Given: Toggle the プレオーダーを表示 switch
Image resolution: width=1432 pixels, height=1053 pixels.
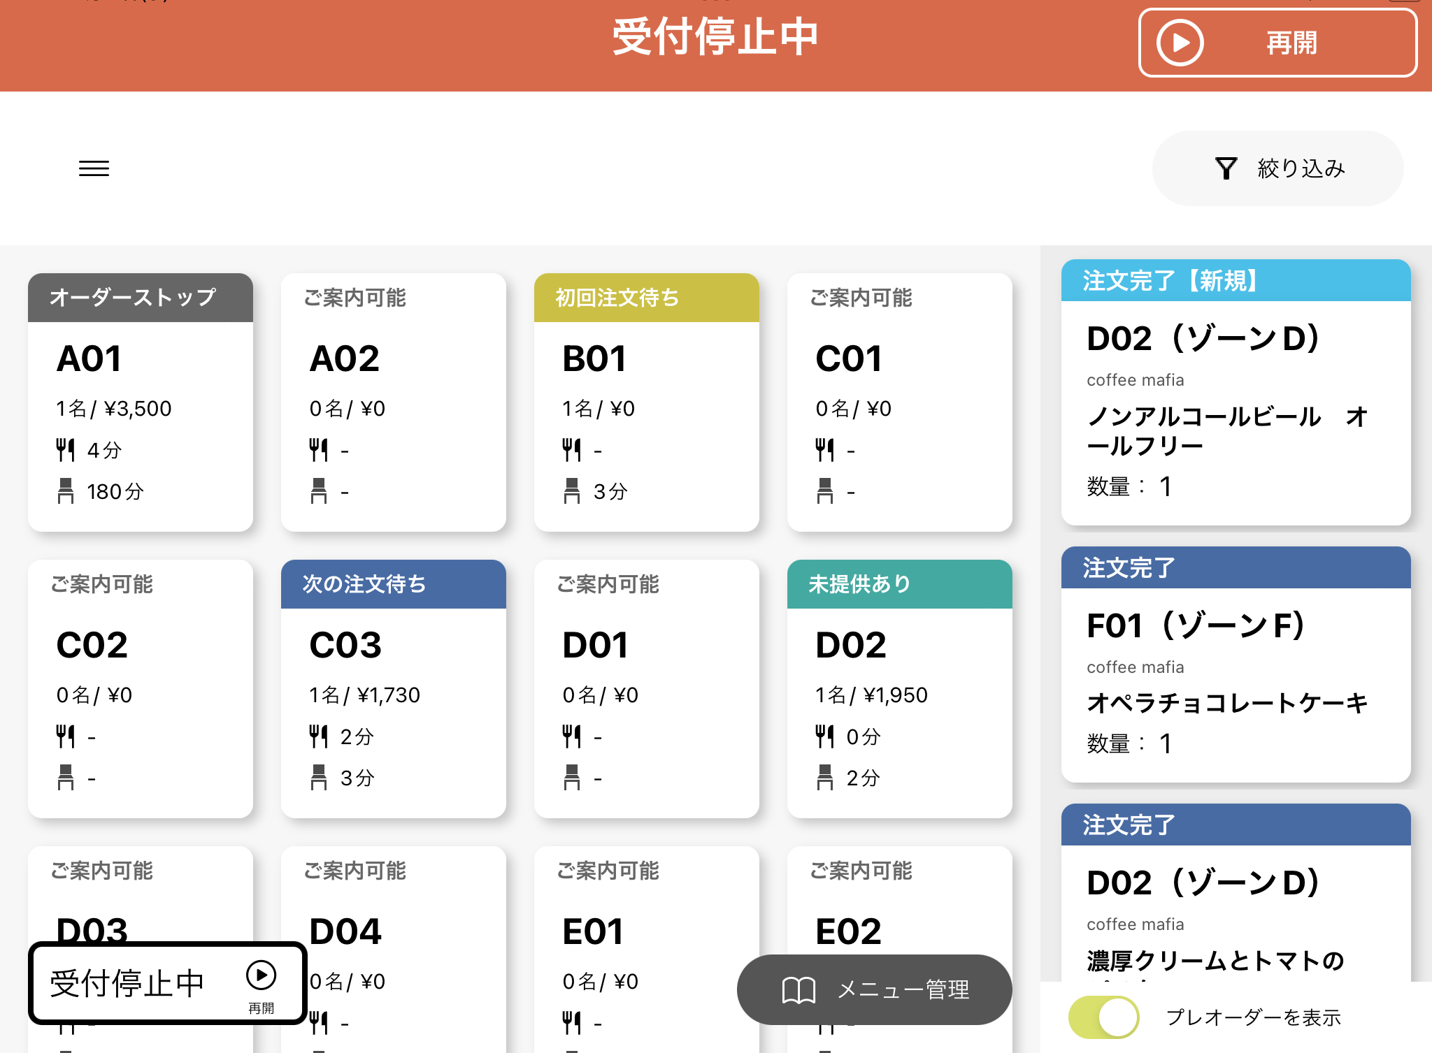Looking at the screenshot, I should point(1103,1017).
